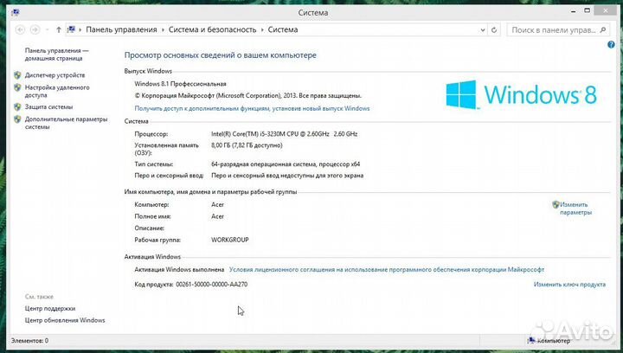Image resolution: width=623 pixels, height=353 pixels.
Task: Click the search magnifier icon
Action: [603, 29]
